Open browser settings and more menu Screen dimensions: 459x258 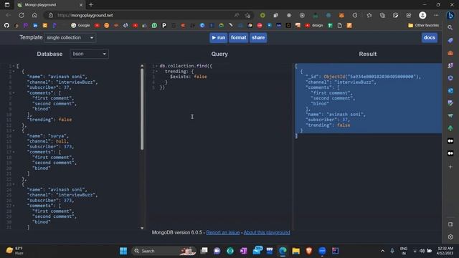pyautogui.click(x=436, y=15)
